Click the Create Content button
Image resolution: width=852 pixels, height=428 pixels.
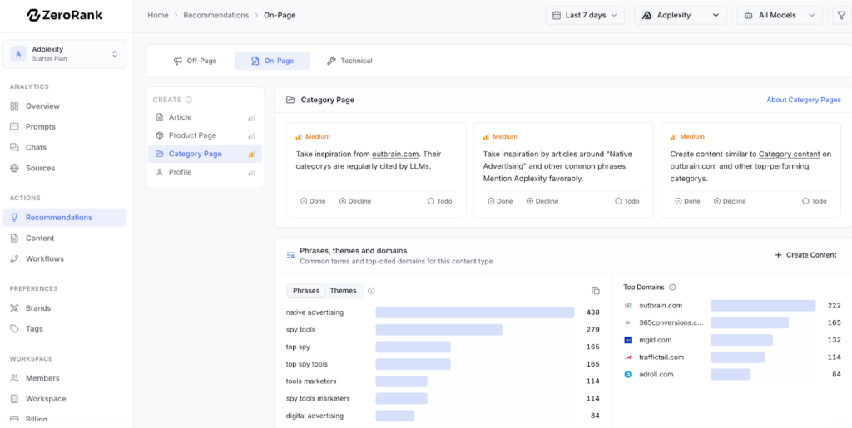(805, 255)
